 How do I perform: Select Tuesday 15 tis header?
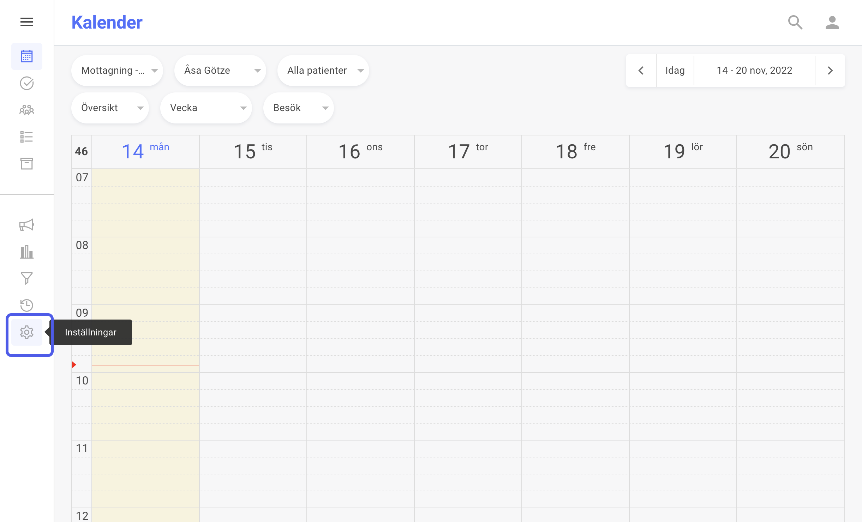coord(253,152)
